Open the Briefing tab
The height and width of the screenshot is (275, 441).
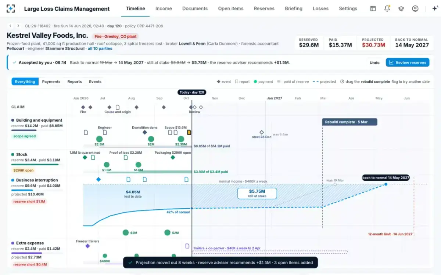(x=294, y=8)
